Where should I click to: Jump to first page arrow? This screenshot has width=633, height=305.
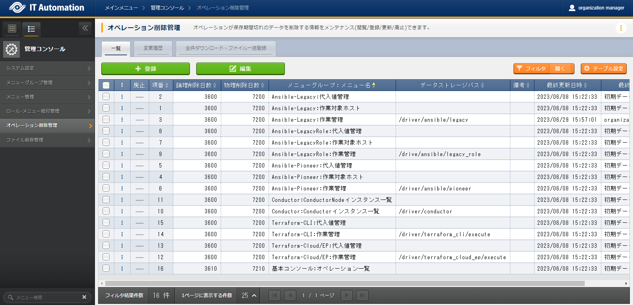pyautogui.click(x=275, y=296)
